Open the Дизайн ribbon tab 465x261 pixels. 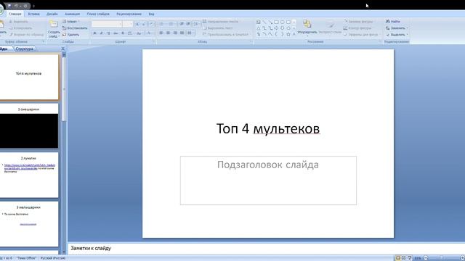click(x=52, y=14)
